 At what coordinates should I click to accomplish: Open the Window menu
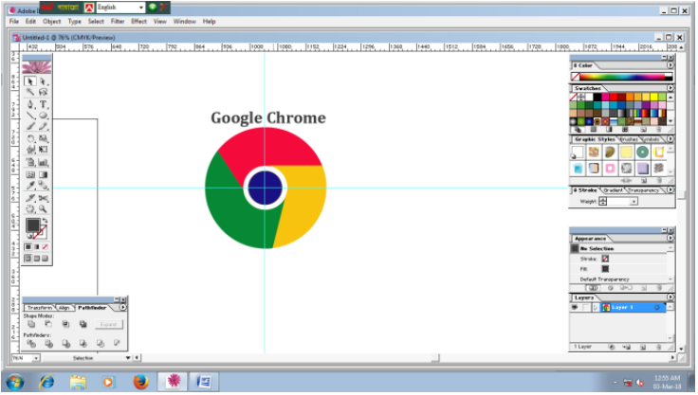184,22
